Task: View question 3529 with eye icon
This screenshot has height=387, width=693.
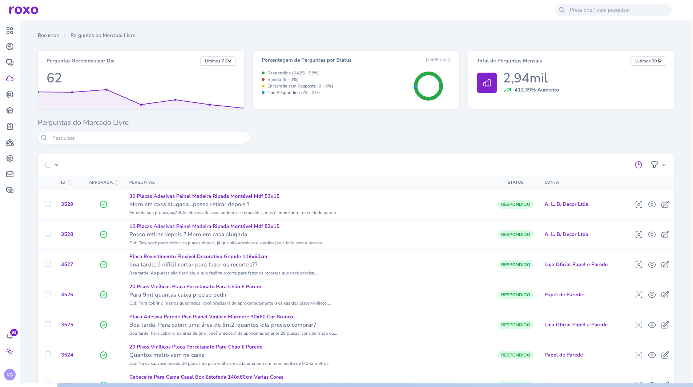Action: tap(652, 204)
